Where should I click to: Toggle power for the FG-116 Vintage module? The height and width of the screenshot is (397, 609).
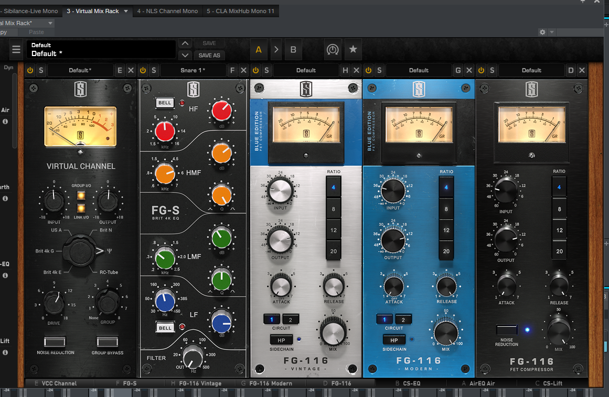255,70
